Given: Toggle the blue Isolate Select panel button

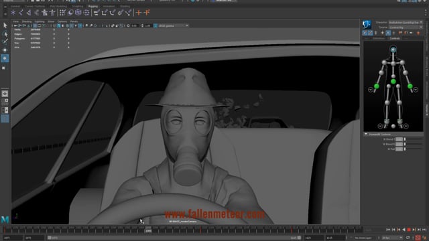Looking at the screenshot, I should [x=80, y=25].
